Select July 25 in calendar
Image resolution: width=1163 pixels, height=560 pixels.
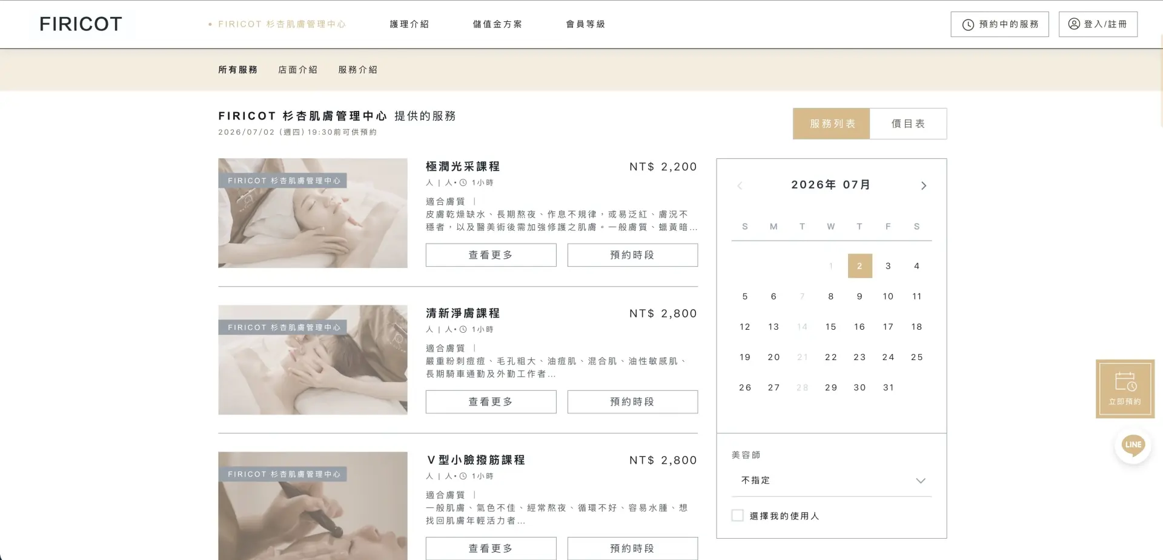pos(916,357)
